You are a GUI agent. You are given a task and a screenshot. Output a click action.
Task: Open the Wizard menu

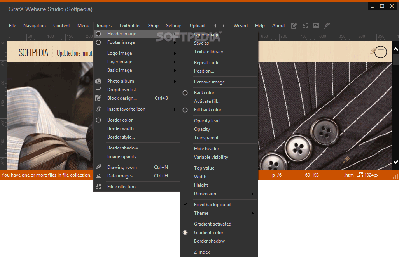click(240, 26)
